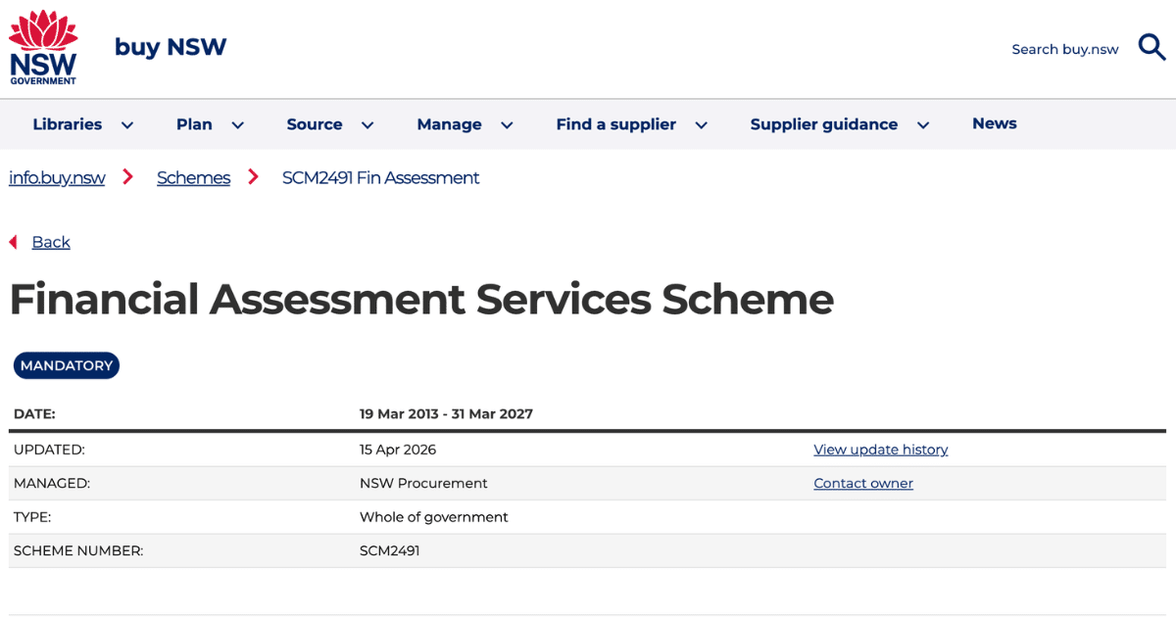Follow the info.buy.nsw breadcrumb link
This screenshot has height=617, width=1176.
(57, 177)
